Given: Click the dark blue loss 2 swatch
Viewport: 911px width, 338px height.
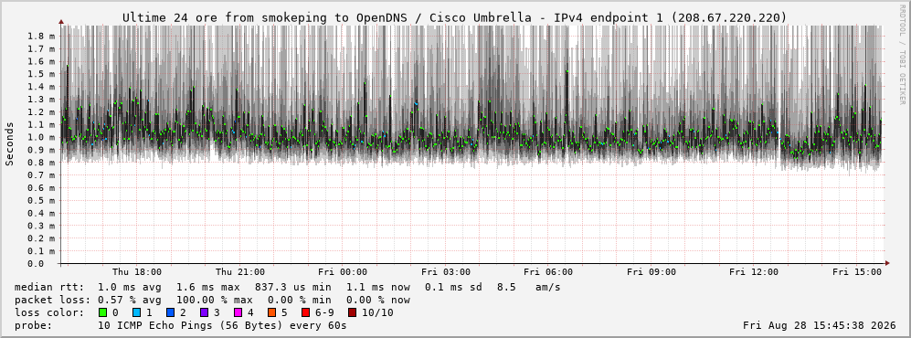Looking at the screenshot, I should [170, 313].
